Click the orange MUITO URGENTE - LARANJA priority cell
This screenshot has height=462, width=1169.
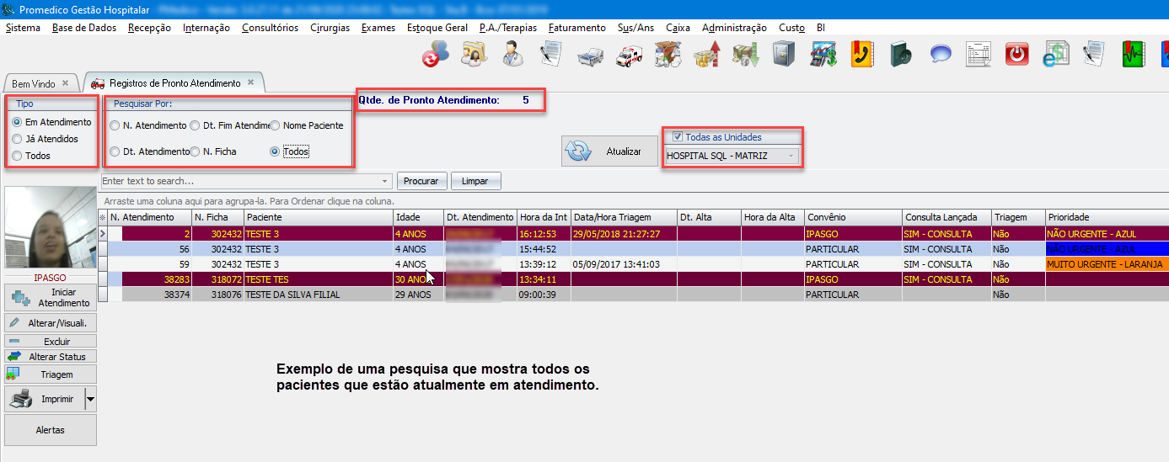click(1106, 264)
